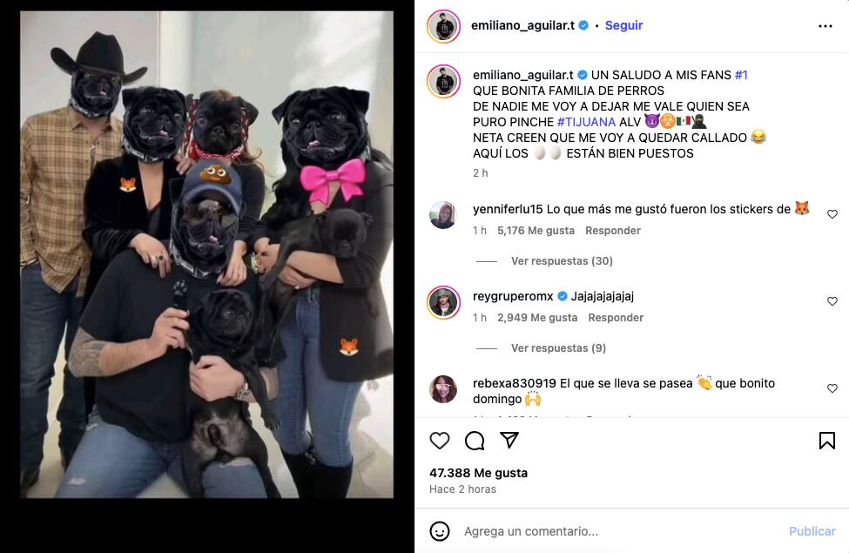Save the post with the bookmark icon
Screen dimensions: 849x553
(827, 441)
